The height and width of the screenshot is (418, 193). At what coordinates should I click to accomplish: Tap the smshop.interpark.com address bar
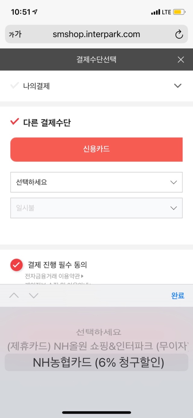click(x=96, y=34)
